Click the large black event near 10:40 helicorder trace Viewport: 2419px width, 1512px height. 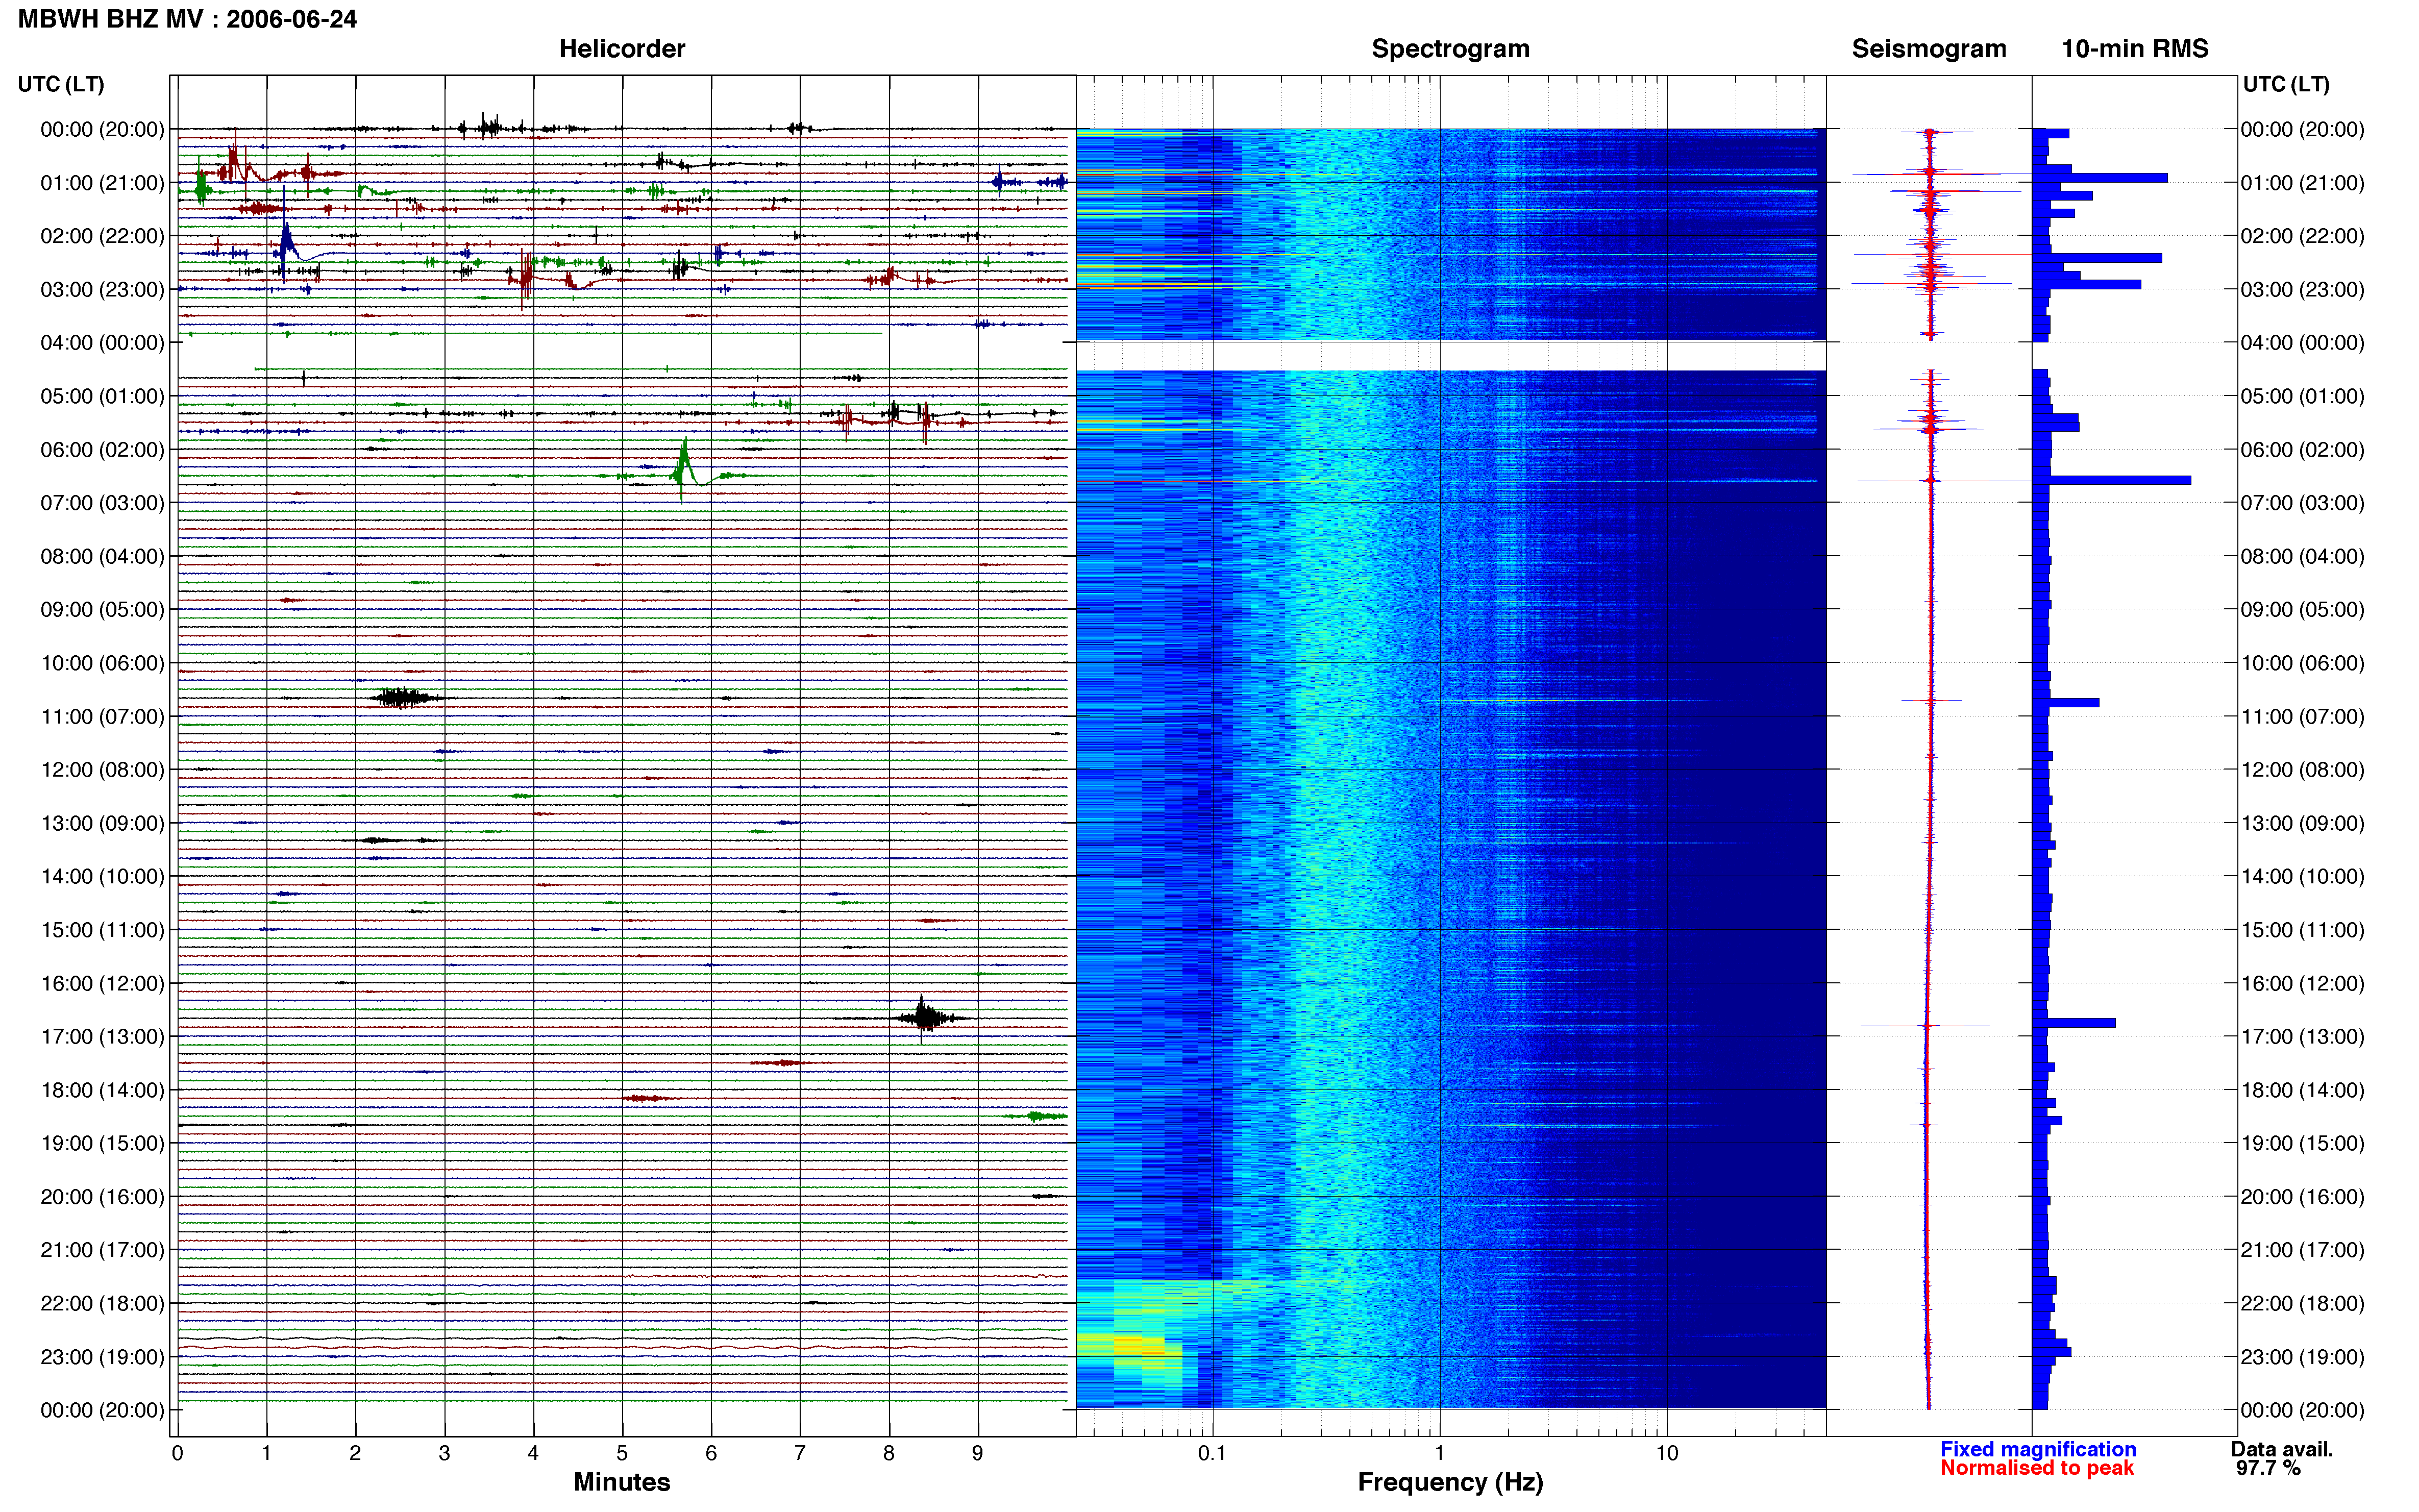point(403,697)
